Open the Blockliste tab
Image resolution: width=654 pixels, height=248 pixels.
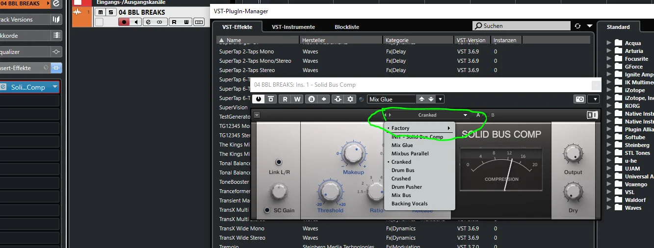347,27
